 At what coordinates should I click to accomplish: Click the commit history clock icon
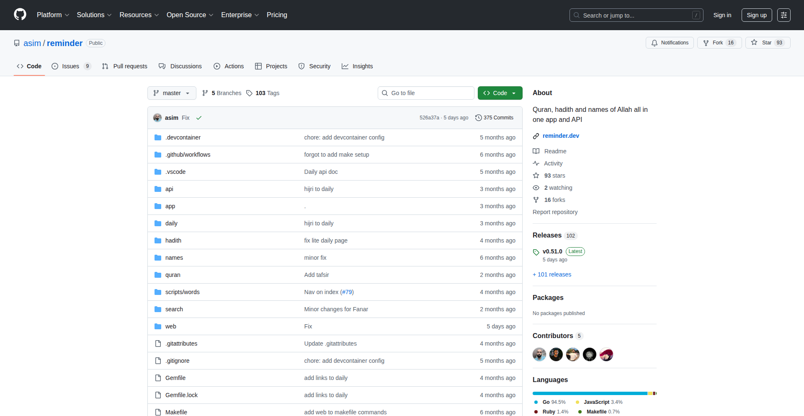pos(479,118)
